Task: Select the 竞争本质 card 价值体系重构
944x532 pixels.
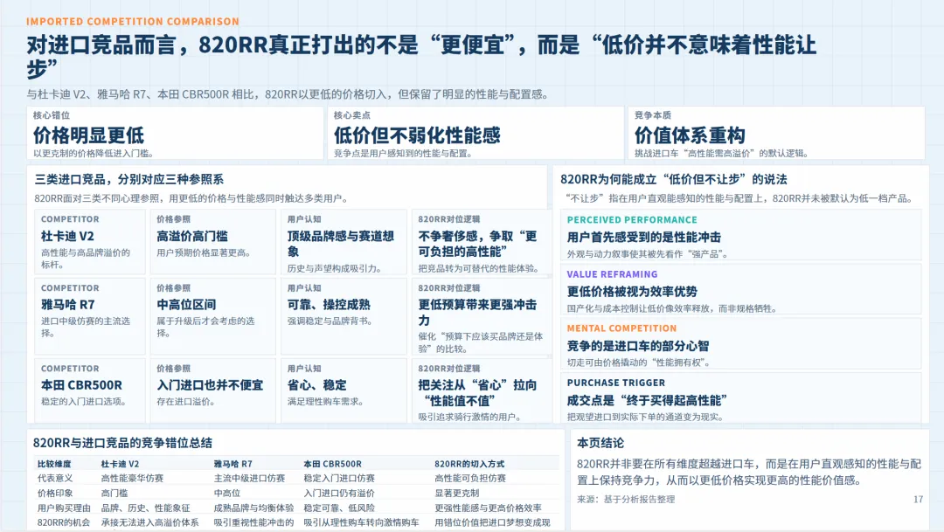Action: click(774, 135)
